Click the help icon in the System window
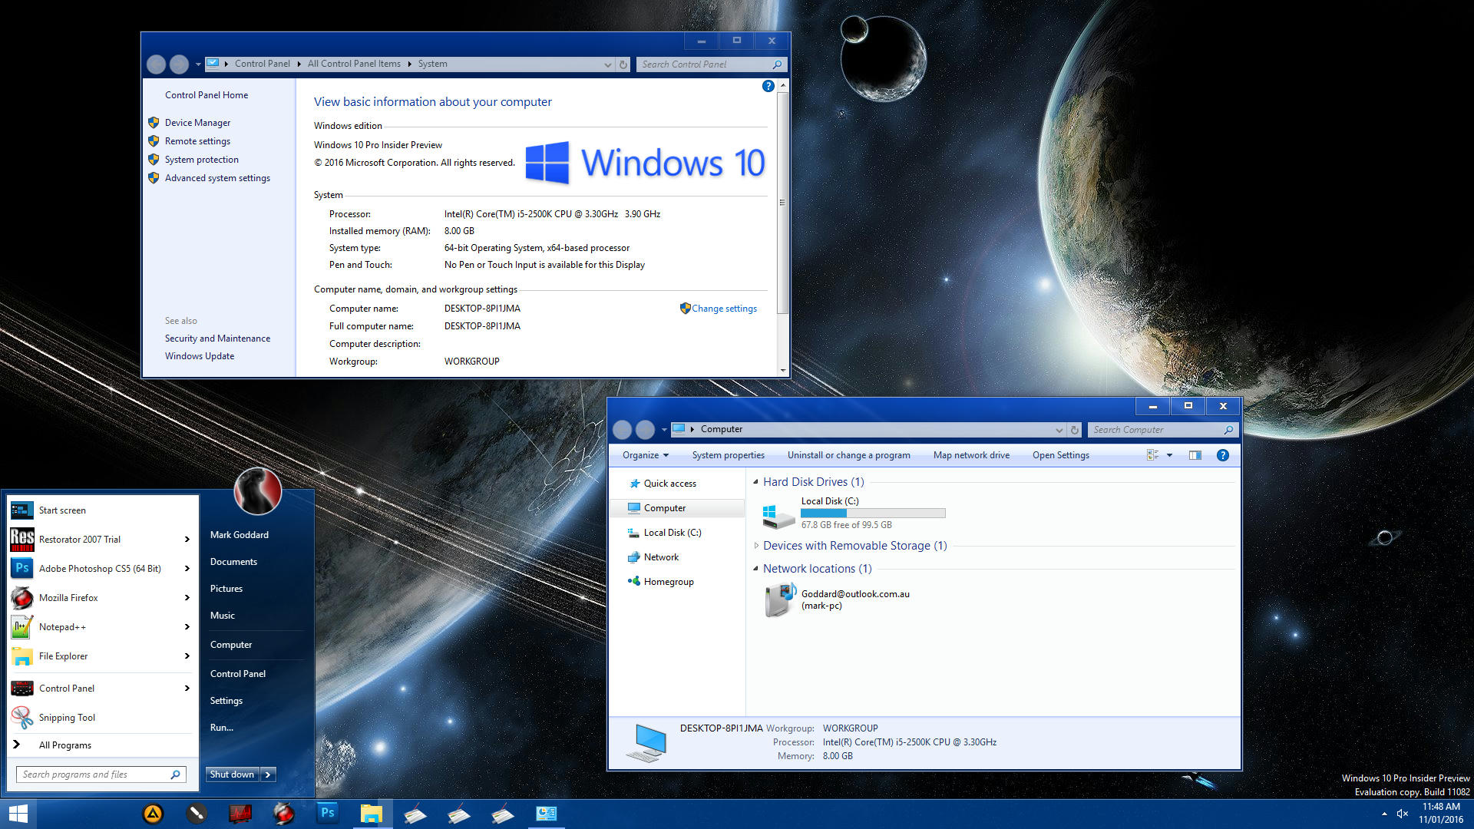Image resolution: width=1474 pixels, height=829 pixels. click(768, 86)
